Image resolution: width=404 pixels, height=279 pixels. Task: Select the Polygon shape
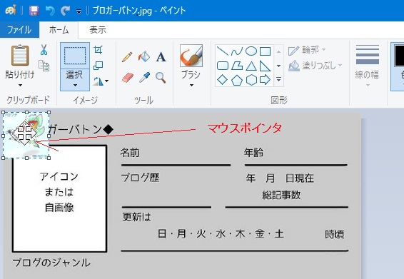click(237, 66)
